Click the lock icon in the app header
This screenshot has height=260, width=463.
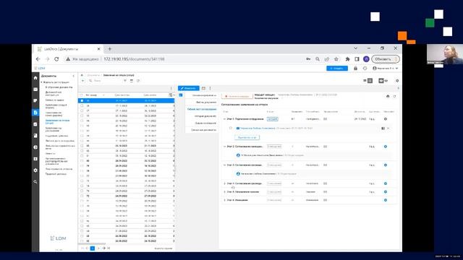[x=355, y=69]
